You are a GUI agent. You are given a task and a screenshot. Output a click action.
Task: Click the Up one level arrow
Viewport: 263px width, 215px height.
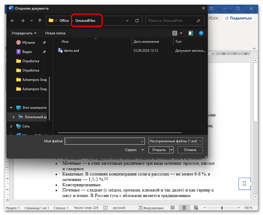[x=40, y=21]
